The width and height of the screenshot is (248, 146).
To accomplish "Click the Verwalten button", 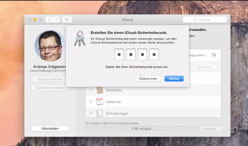I will [212, 129].
